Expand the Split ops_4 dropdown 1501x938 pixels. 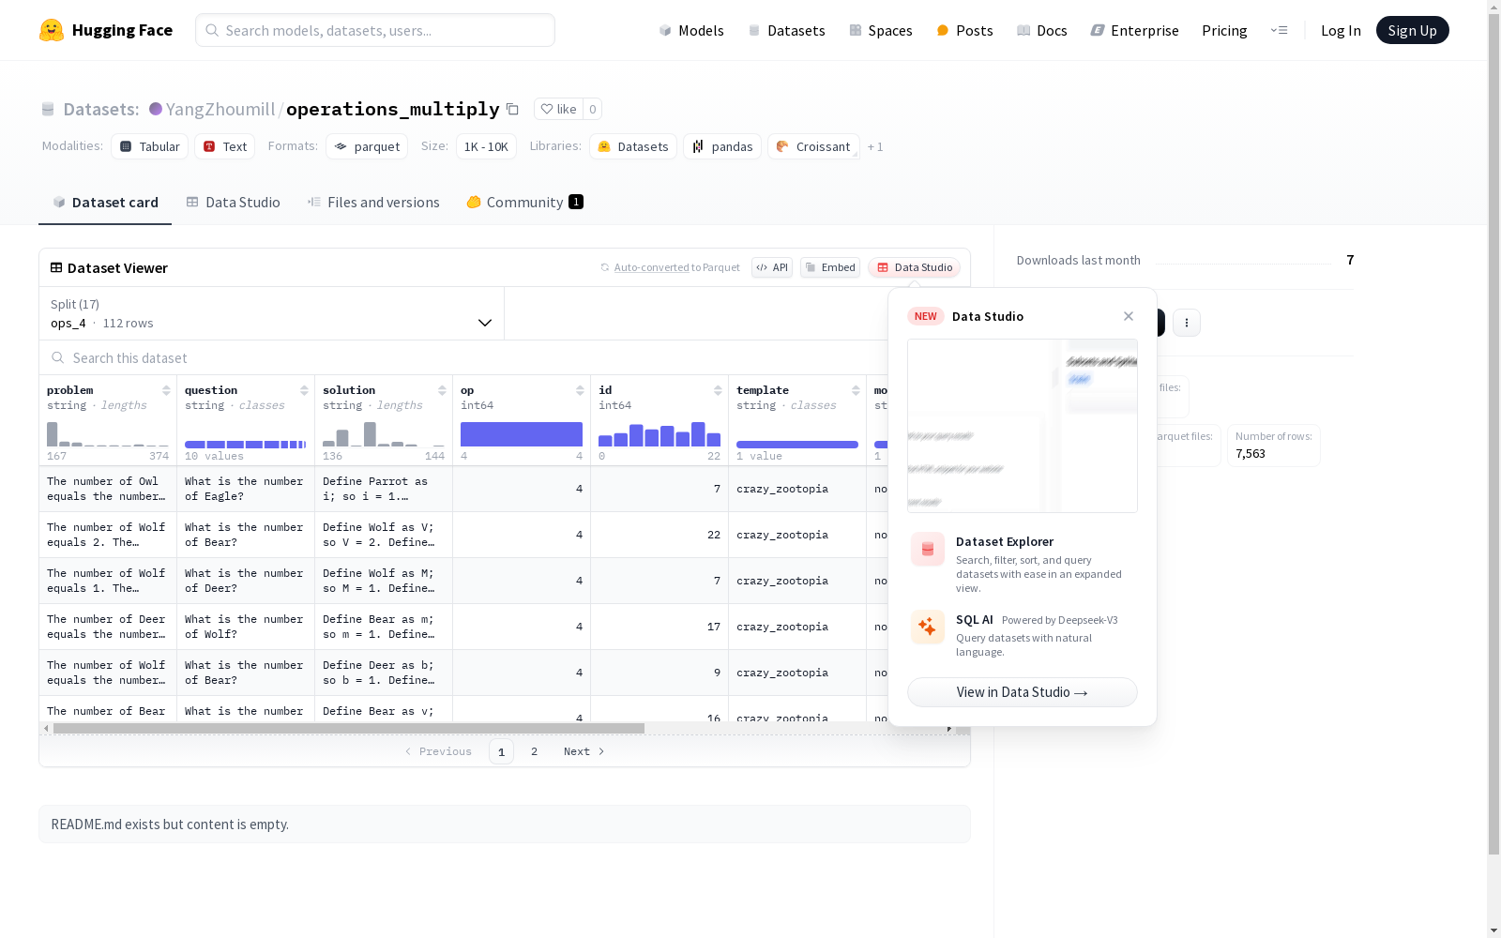(x=272, y=313)
